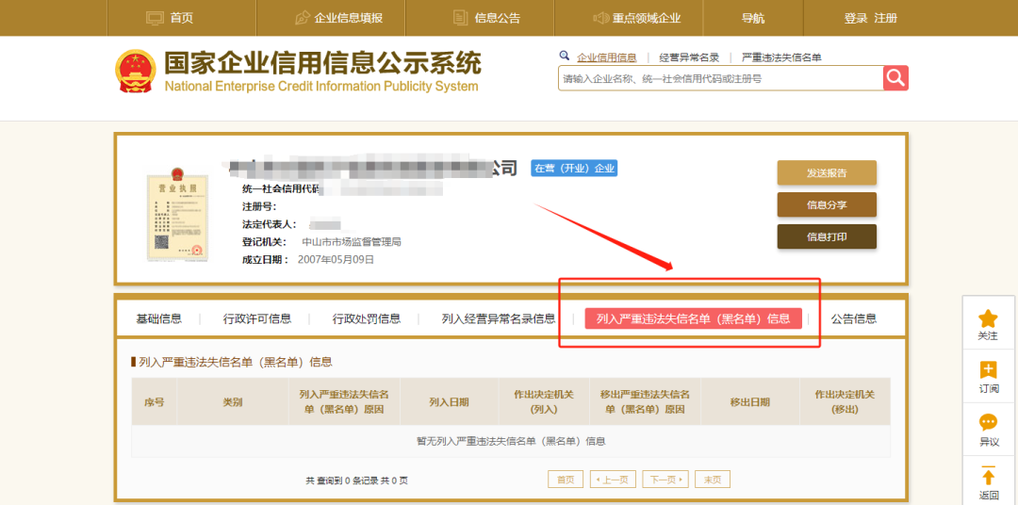Open the 导航 menu item
Viewport: 1018px width, 505px height.
753,18
